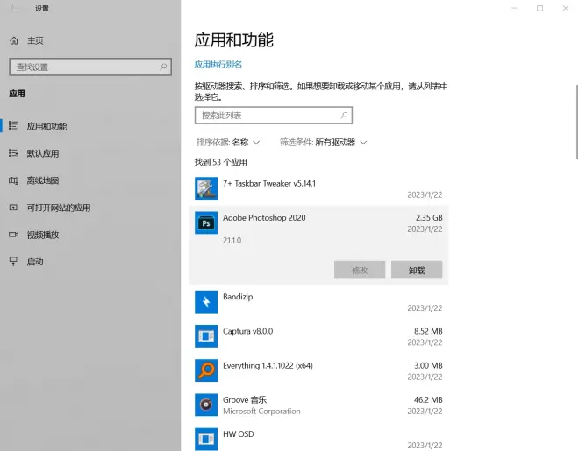Select the Adobe Photoshop 2020 entry name
Image resolution: width=579 pixels, height=451 pixels.
click(x=264, y=218)
